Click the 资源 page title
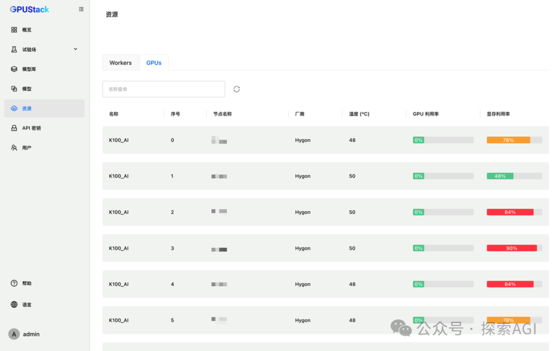The height and width of the screenshot is (351, 554). click(112, 14)
